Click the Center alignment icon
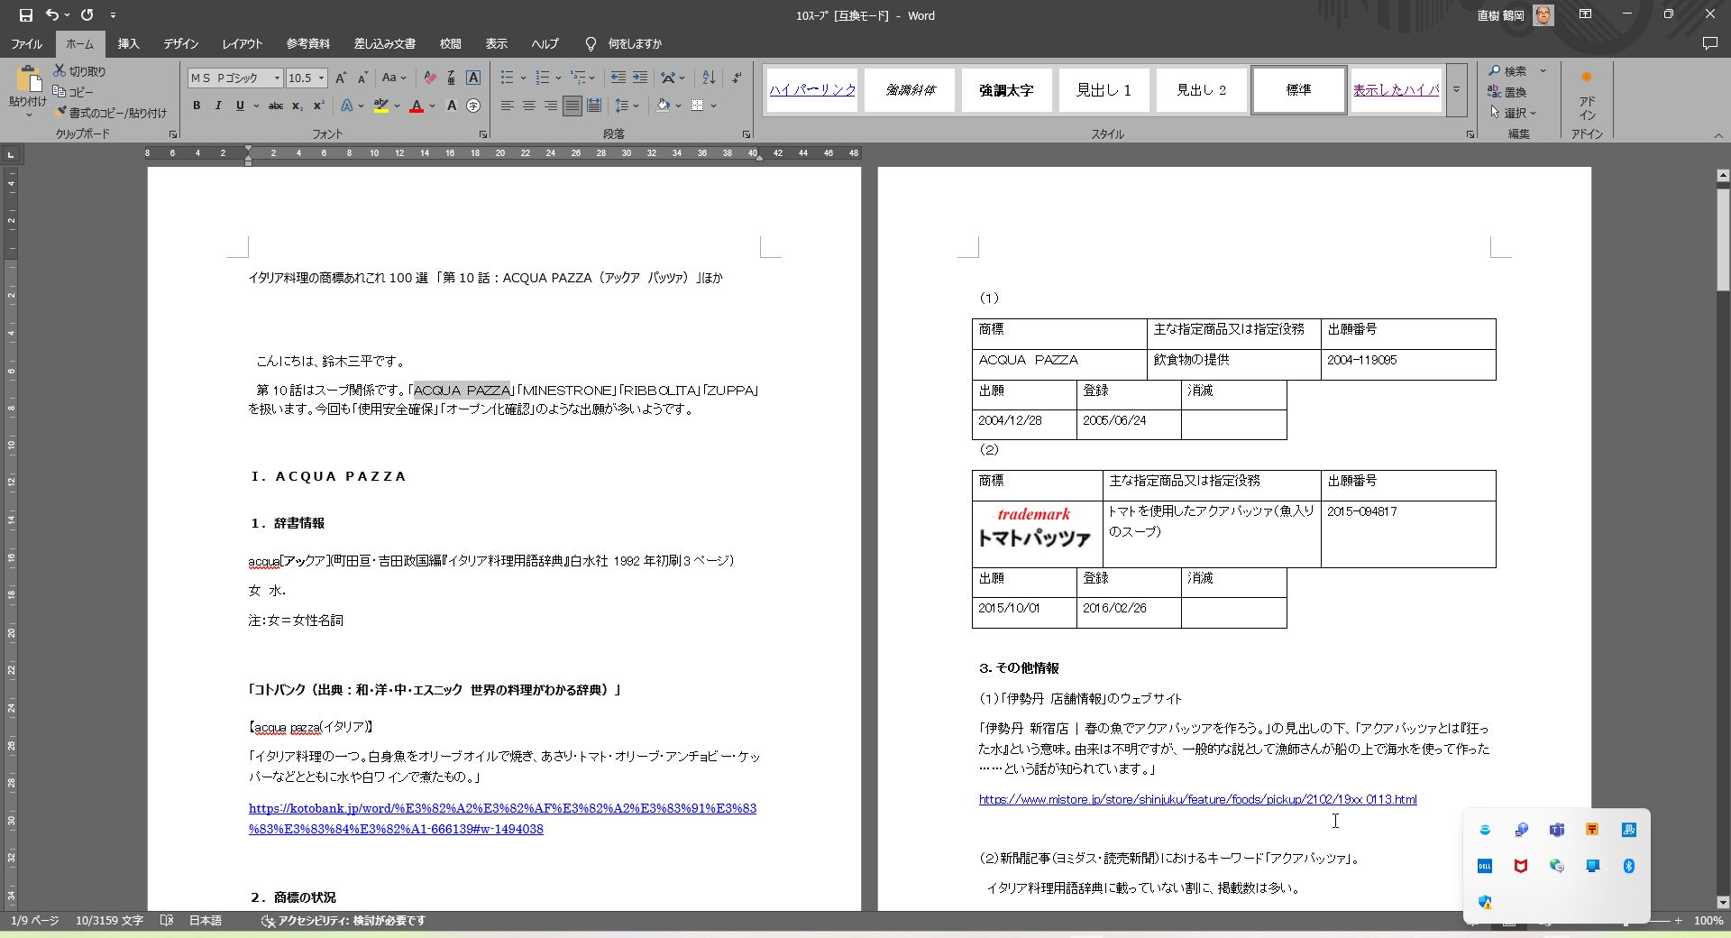This screenshot has height=938, width=1731. pos(529,106)
